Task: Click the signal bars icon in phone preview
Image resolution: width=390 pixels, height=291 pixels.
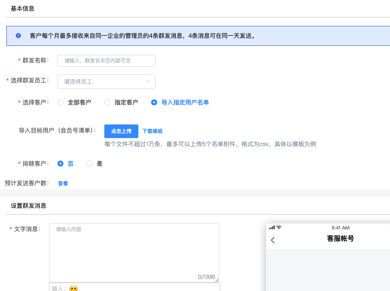Action: click(x=272, y=227)
